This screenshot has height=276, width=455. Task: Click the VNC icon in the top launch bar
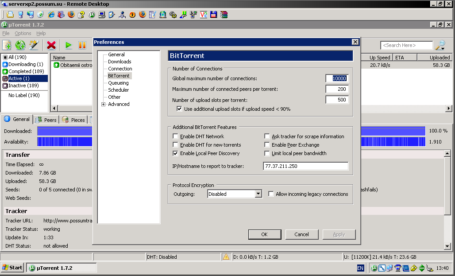(204, 14)
